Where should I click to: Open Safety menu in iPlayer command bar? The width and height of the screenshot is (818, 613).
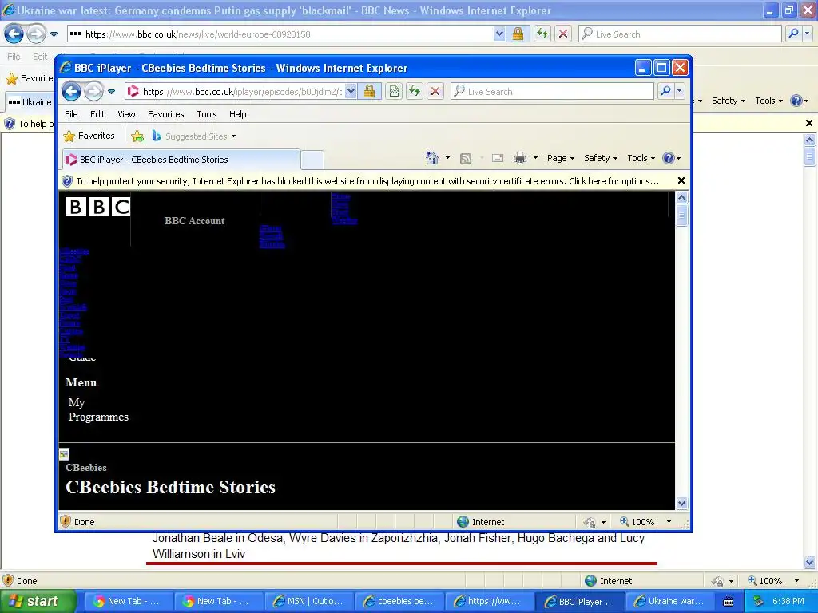click(x=601, y=158)
